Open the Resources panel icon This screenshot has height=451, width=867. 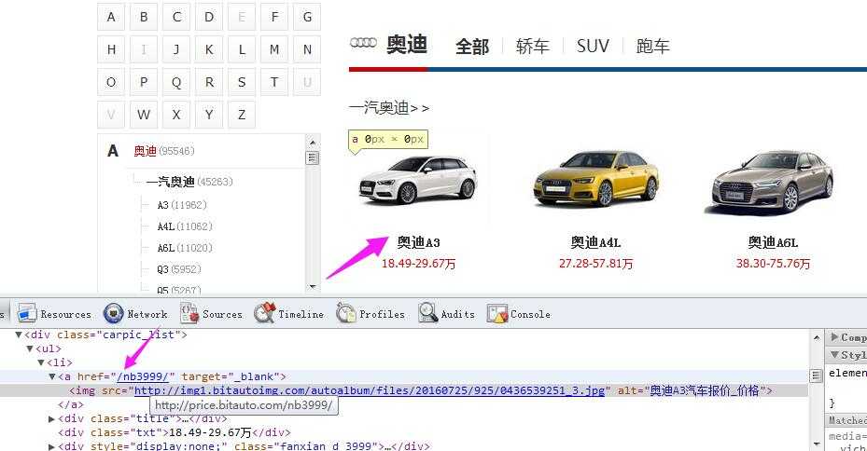pos(26,313)
